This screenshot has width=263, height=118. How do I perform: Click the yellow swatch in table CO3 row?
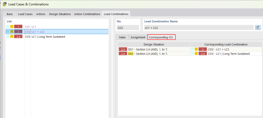click(196, 54)
